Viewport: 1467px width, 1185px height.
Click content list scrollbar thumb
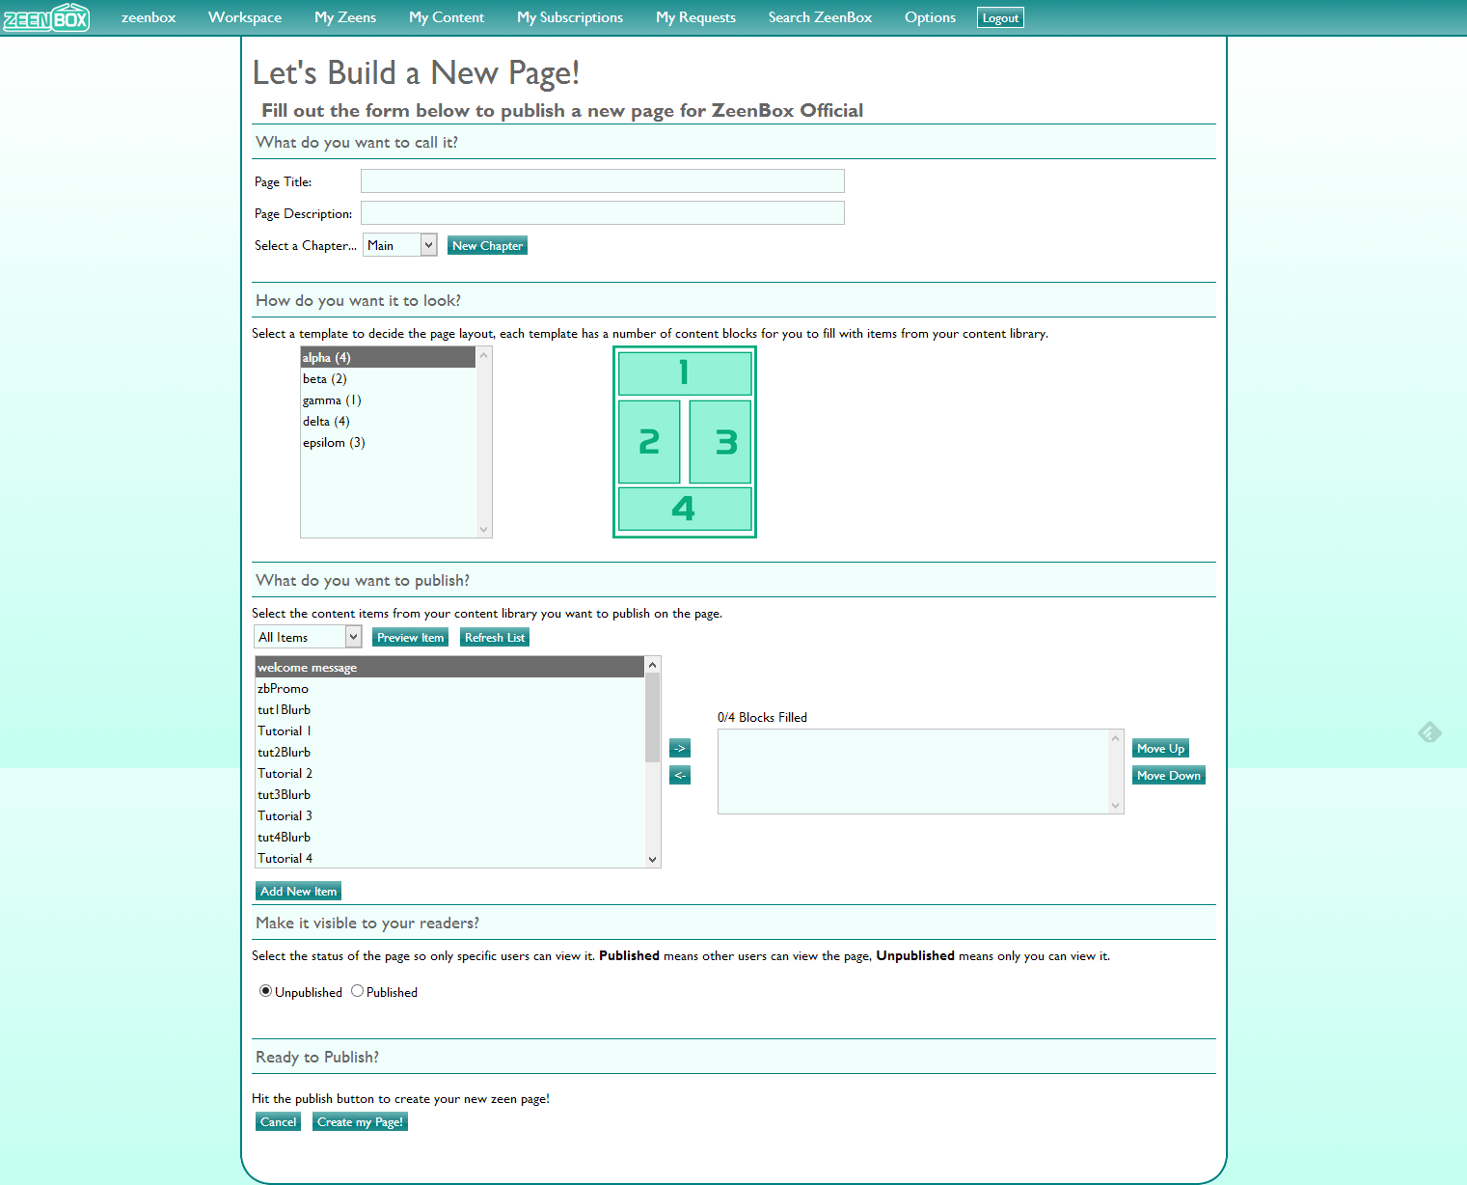pyautogui.click(x=652, y=717)
